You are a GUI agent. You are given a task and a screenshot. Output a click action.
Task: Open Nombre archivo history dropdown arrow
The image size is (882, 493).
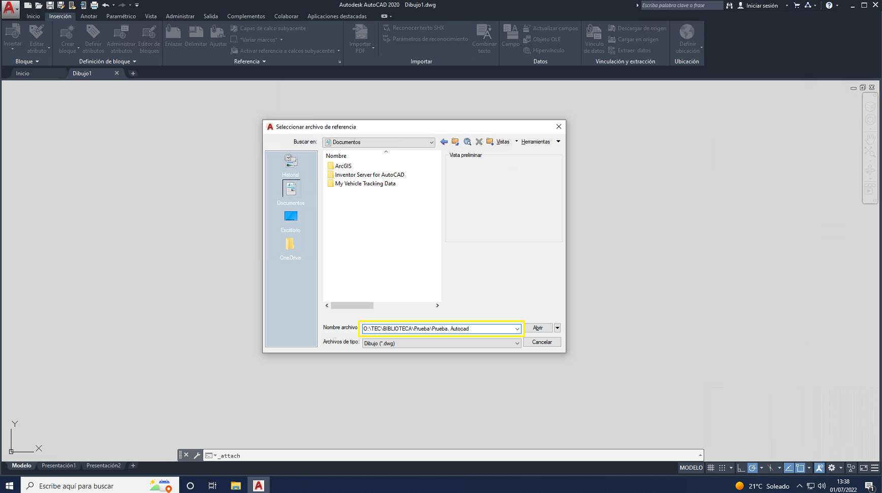point(517,329)
